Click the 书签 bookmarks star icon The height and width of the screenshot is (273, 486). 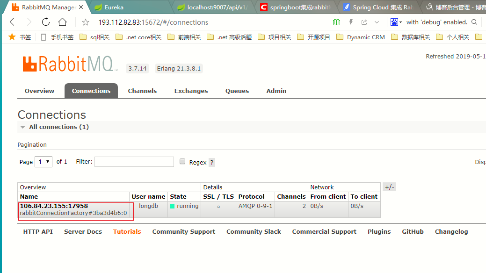12,37
